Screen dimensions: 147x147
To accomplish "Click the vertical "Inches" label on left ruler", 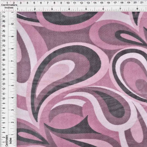I will pyautogui.click(x=11, y=141).
